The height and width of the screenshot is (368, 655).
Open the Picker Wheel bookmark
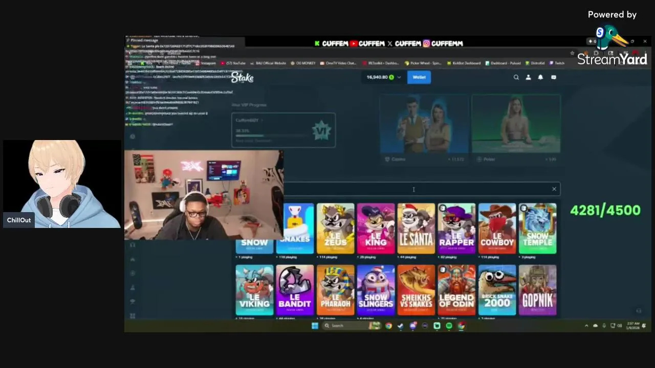pyautogui.click(x=423, y=63)
